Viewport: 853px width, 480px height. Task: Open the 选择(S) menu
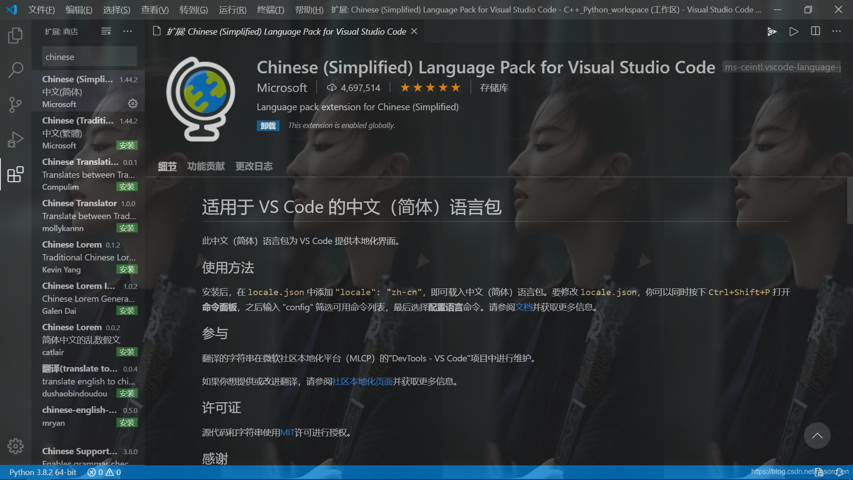click(116, 9)
